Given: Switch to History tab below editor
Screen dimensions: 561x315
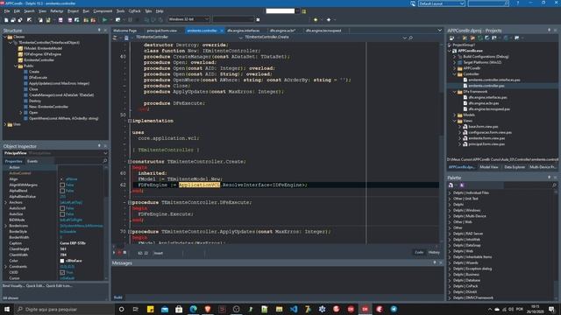Looking at the screenshot, I should point(434,253).
